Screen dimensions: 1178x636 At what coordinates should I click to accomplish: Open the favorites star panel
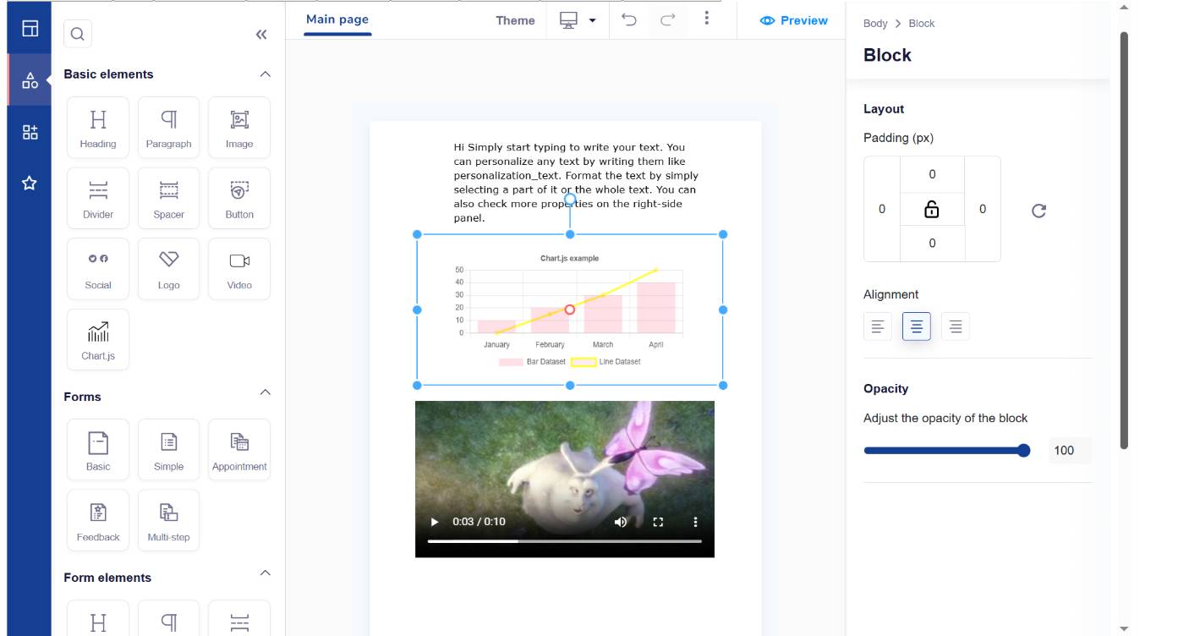click(30, 183)
